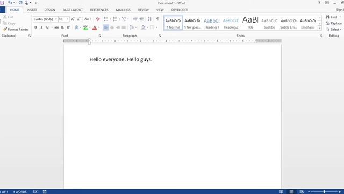Screen dimensions: 344x194
Task: Open the DEVELOPER tab
Action: [x=180, y=10]
